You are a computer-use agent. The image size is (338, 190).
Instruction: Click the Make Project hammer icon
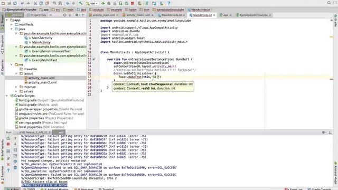coord(81,3)
